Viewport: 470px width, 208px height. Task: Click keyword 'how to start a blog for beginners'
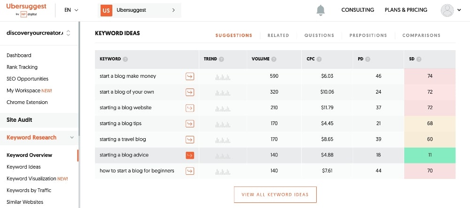[137, 171]
